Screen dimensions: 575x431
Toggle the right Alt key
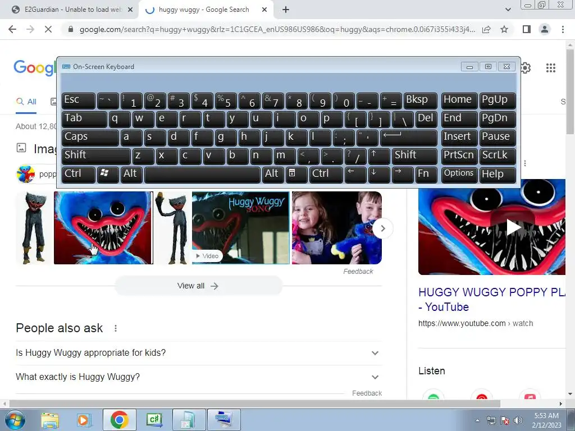click(273, 175)
